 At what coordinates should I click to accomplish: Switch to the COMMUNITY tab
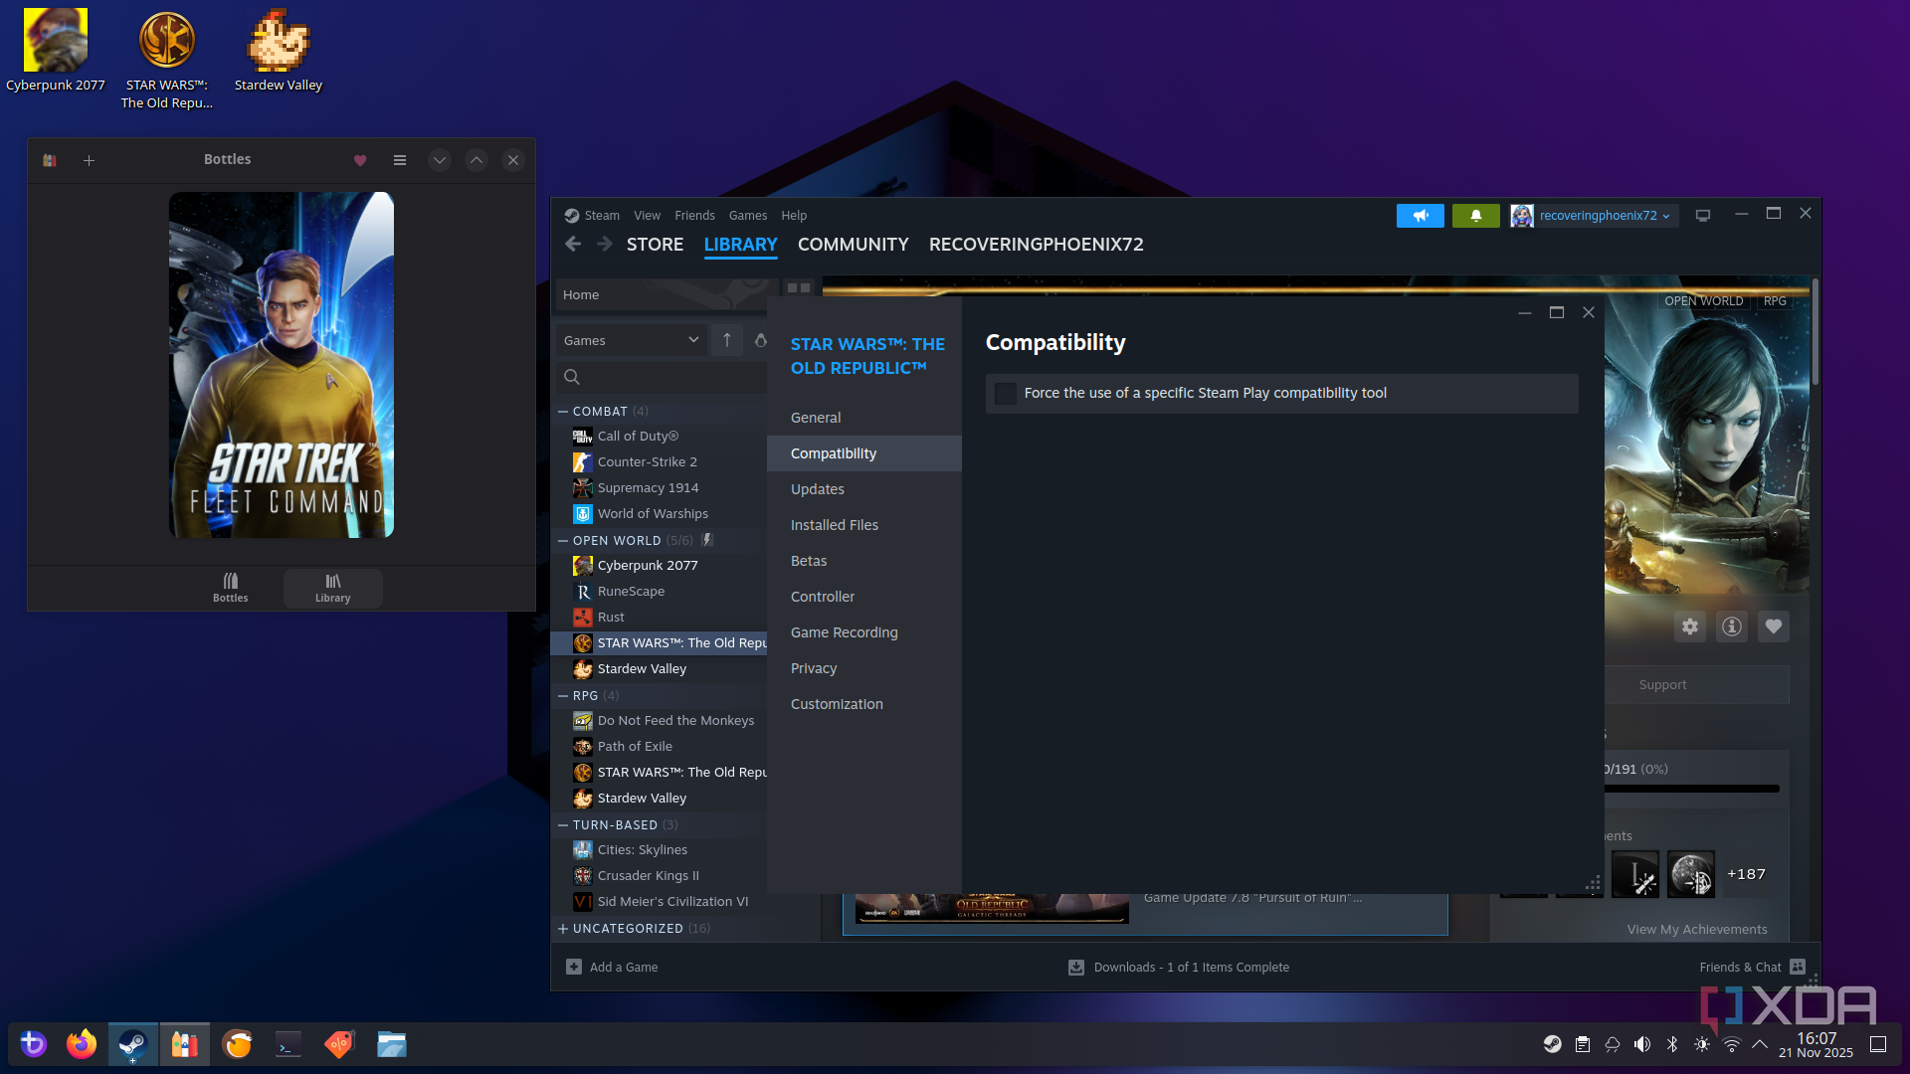(x=853, y=245)
